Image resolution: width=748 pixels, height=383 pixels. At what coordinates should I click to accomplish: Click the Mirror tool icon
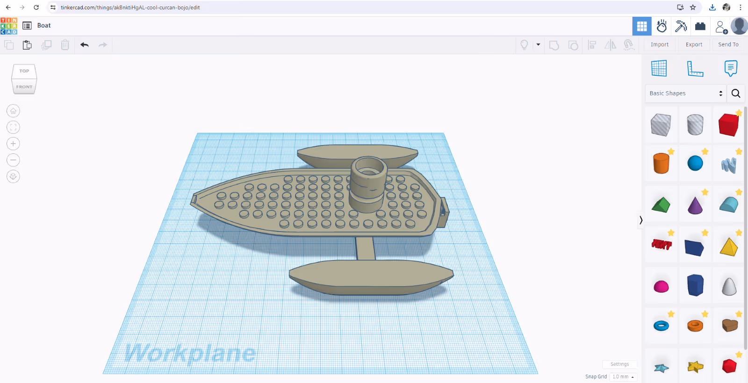611,45
